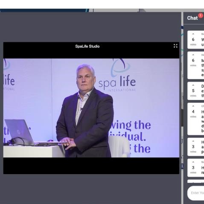Click the SpaLife Studio video title

(87, 47)
